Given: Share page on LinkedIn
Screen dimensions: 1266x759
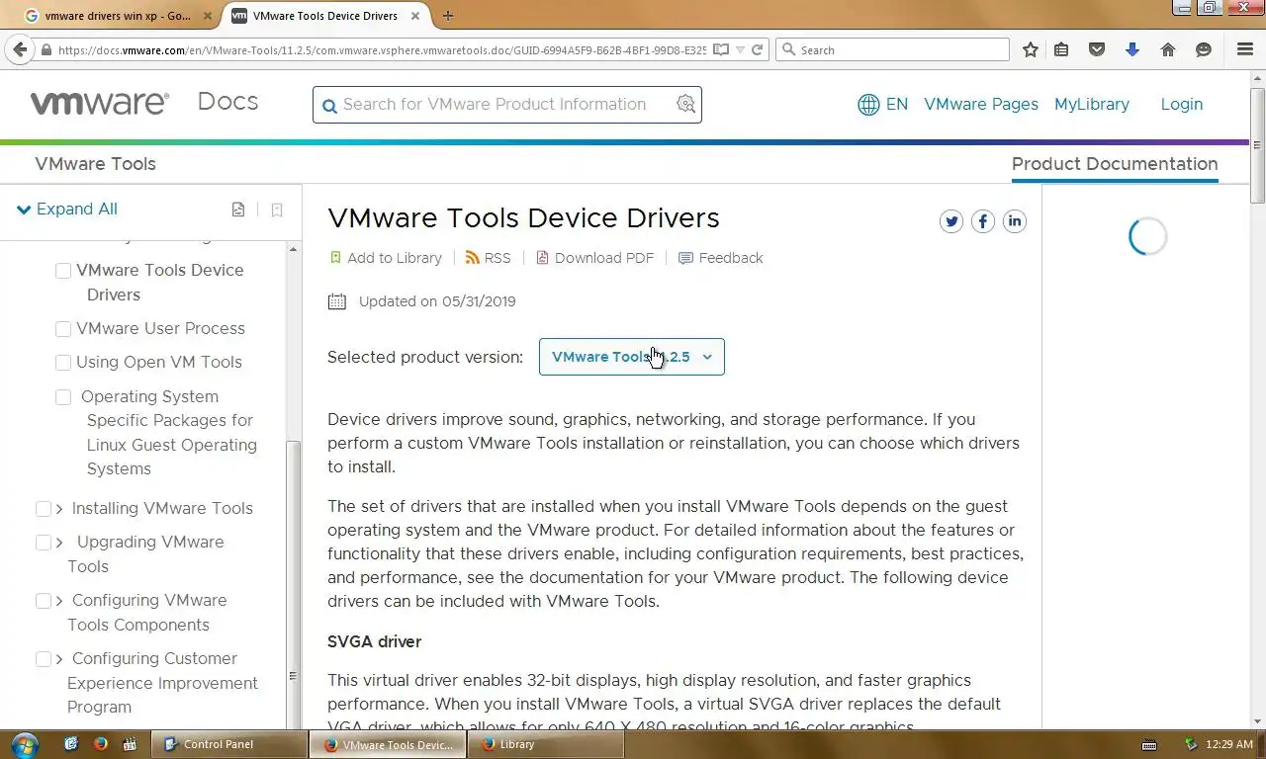Looking at the screenshot, I should 1015,221.
